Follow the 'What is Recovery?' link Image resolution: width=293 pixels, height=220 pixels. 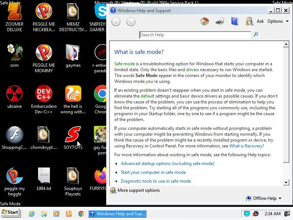click(x=246, y=146)
